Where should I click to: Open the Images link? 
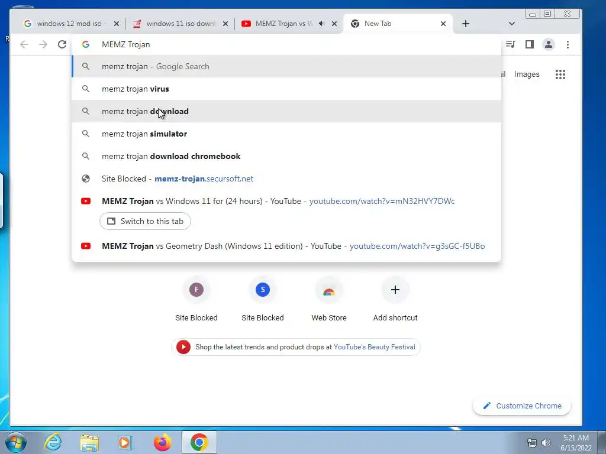527,74
